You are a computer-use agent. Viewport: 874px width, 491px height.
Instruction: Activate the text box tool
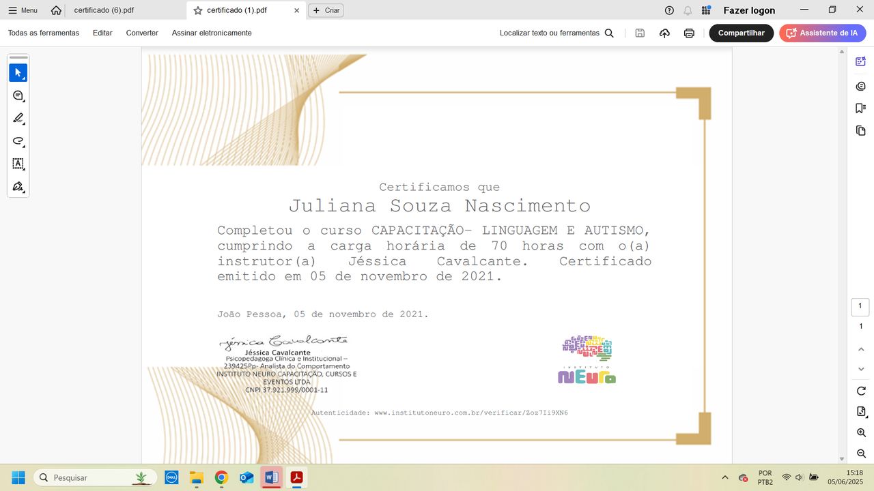(18, 164)
